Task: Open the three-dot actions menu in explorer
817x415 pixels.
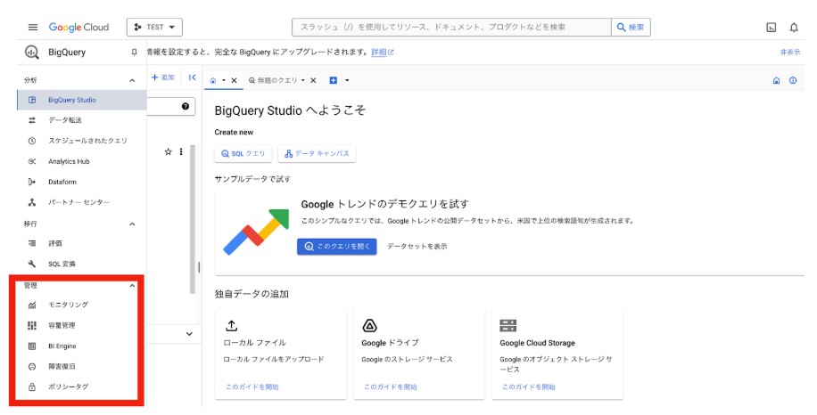Action: (x=181, y=152)
